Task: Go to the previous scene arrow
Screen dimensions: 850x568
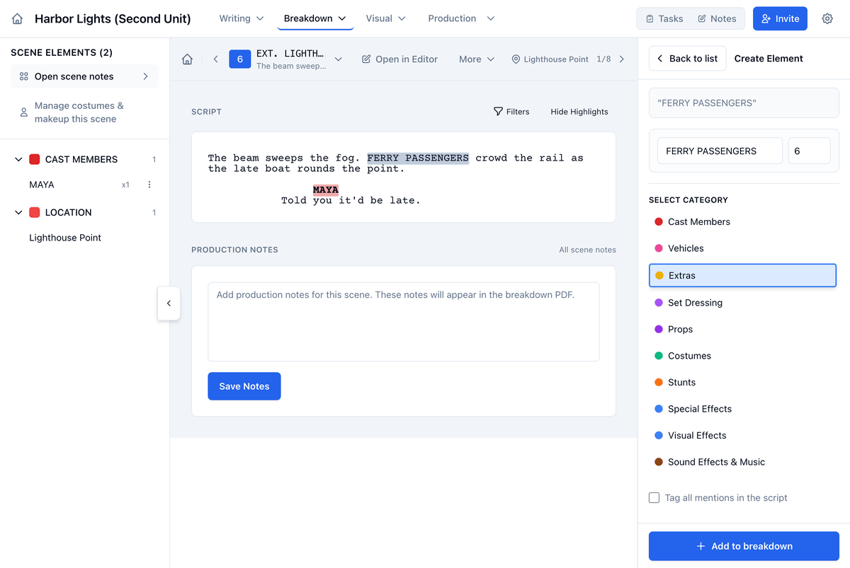Action: [x=215, y=59]
